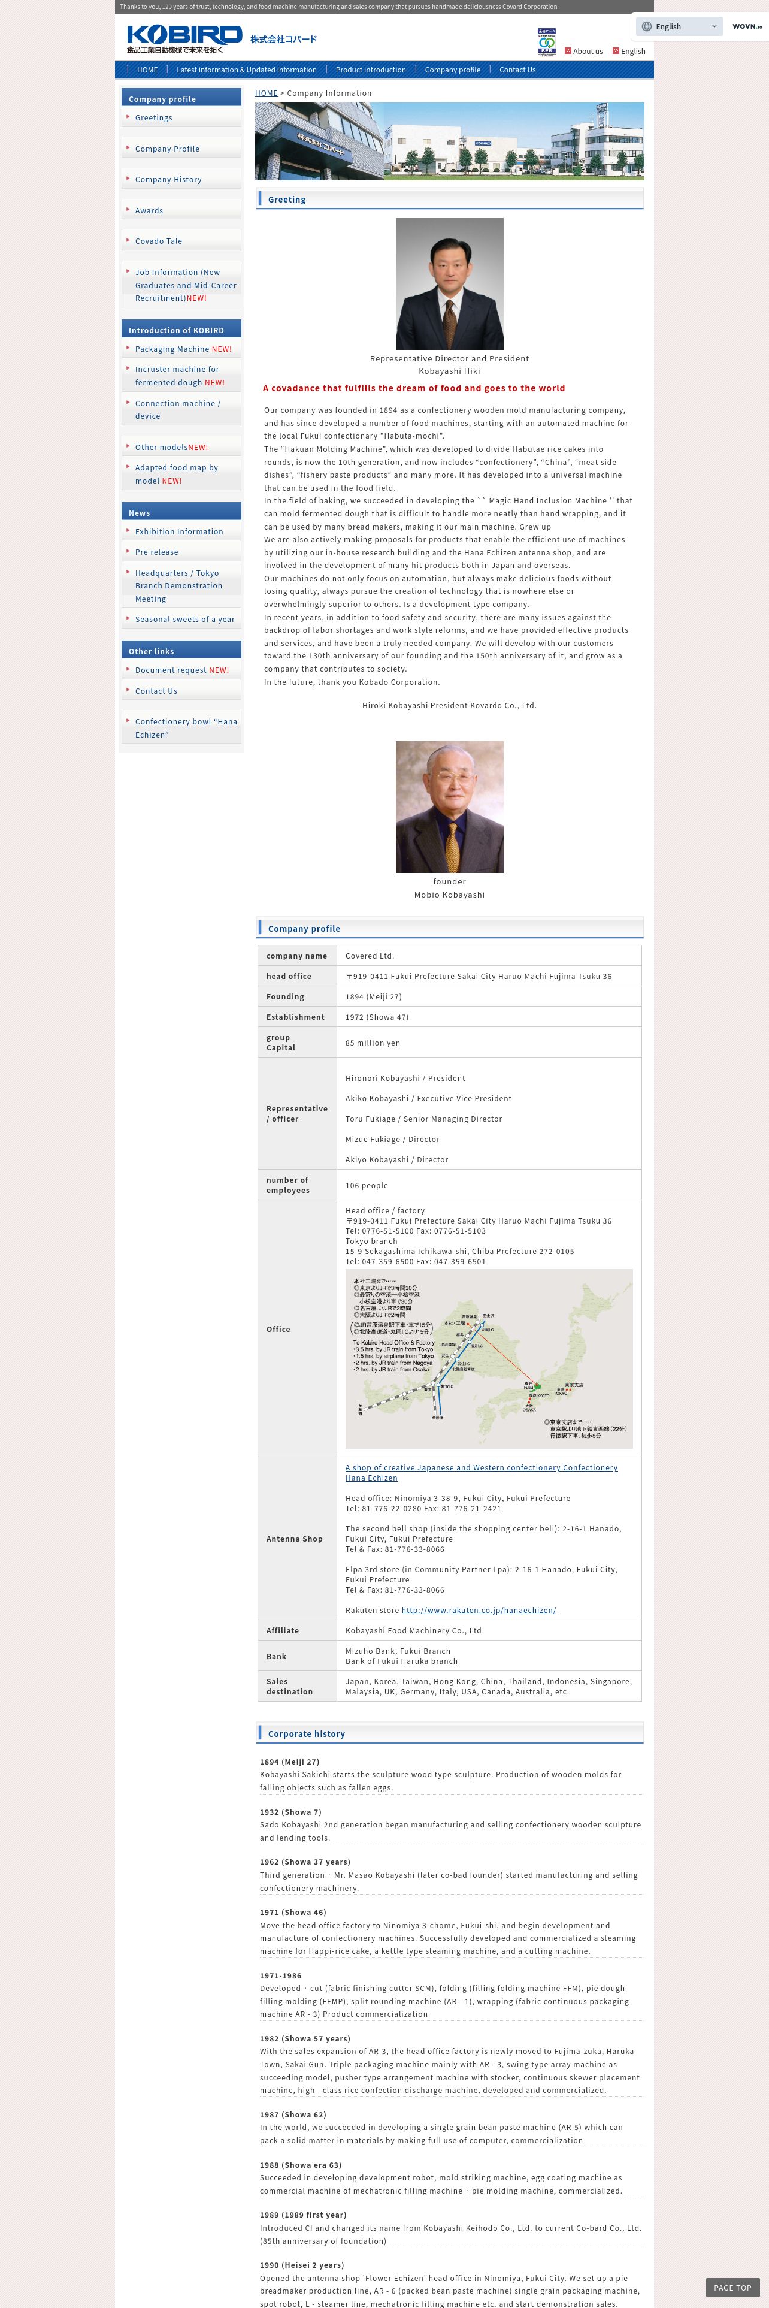Click the PAGE TOP button
Screen dimensions: 769x2308
[732, 2288]
